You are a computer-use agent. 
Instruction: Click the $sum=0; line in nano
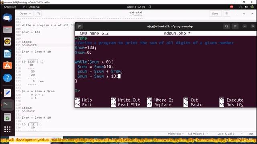tap(83, 52)
